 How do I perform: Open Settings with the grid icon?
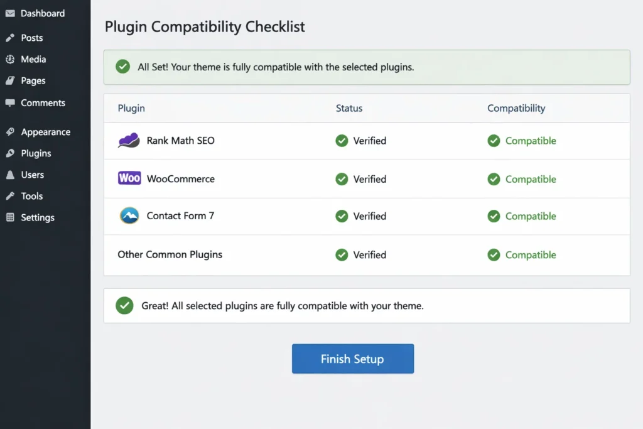pos(9,217)
